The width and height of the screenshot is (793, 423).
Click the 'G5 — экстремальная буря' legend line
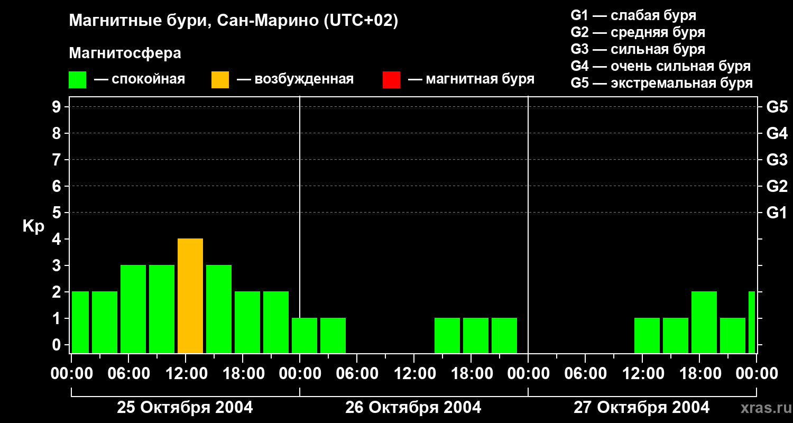[x=661, y=83]
